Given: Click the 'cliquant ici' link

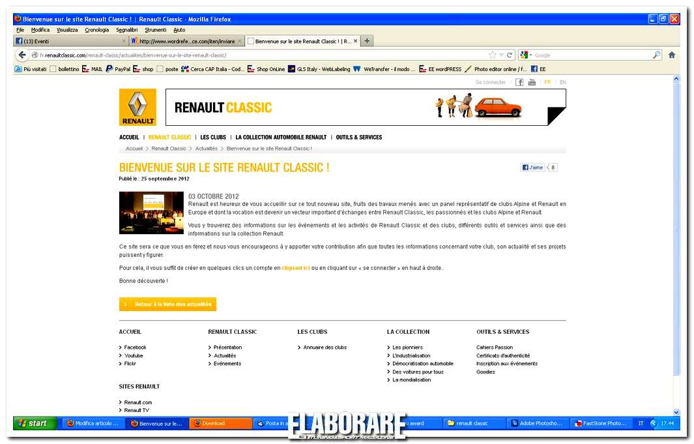Looking at the screenshot, I should pyautogui.click(x=296, y=268).
